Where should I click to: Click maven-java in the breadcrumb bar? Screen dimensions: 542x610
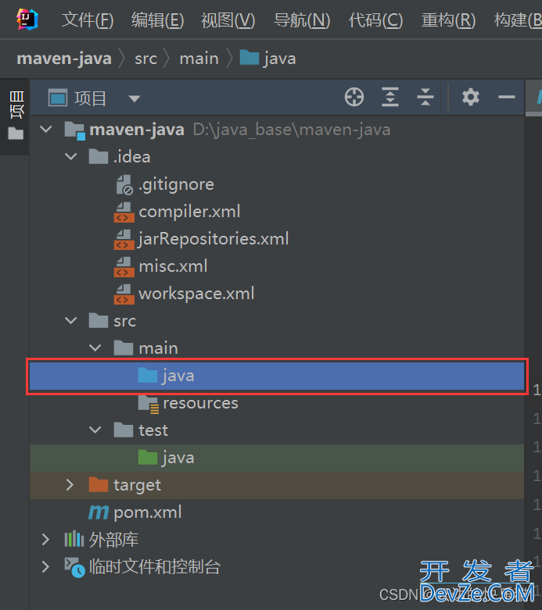[64, 59]
